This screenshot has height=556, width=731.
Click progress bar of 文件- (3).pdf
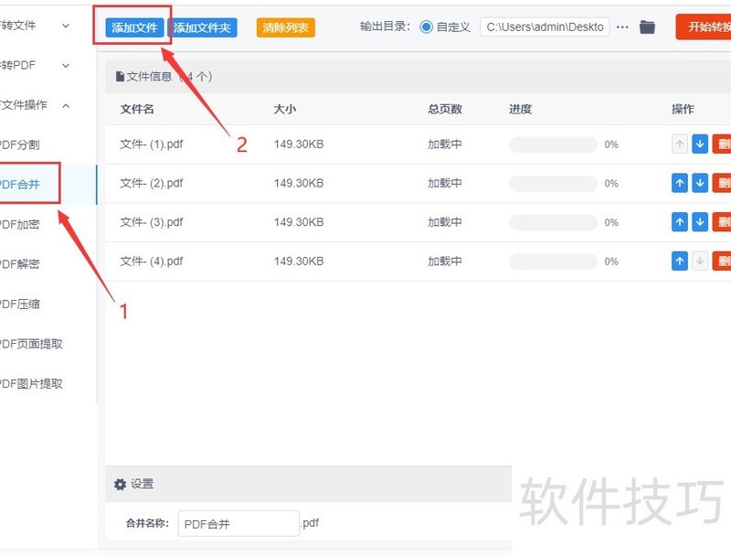(554, 222)
